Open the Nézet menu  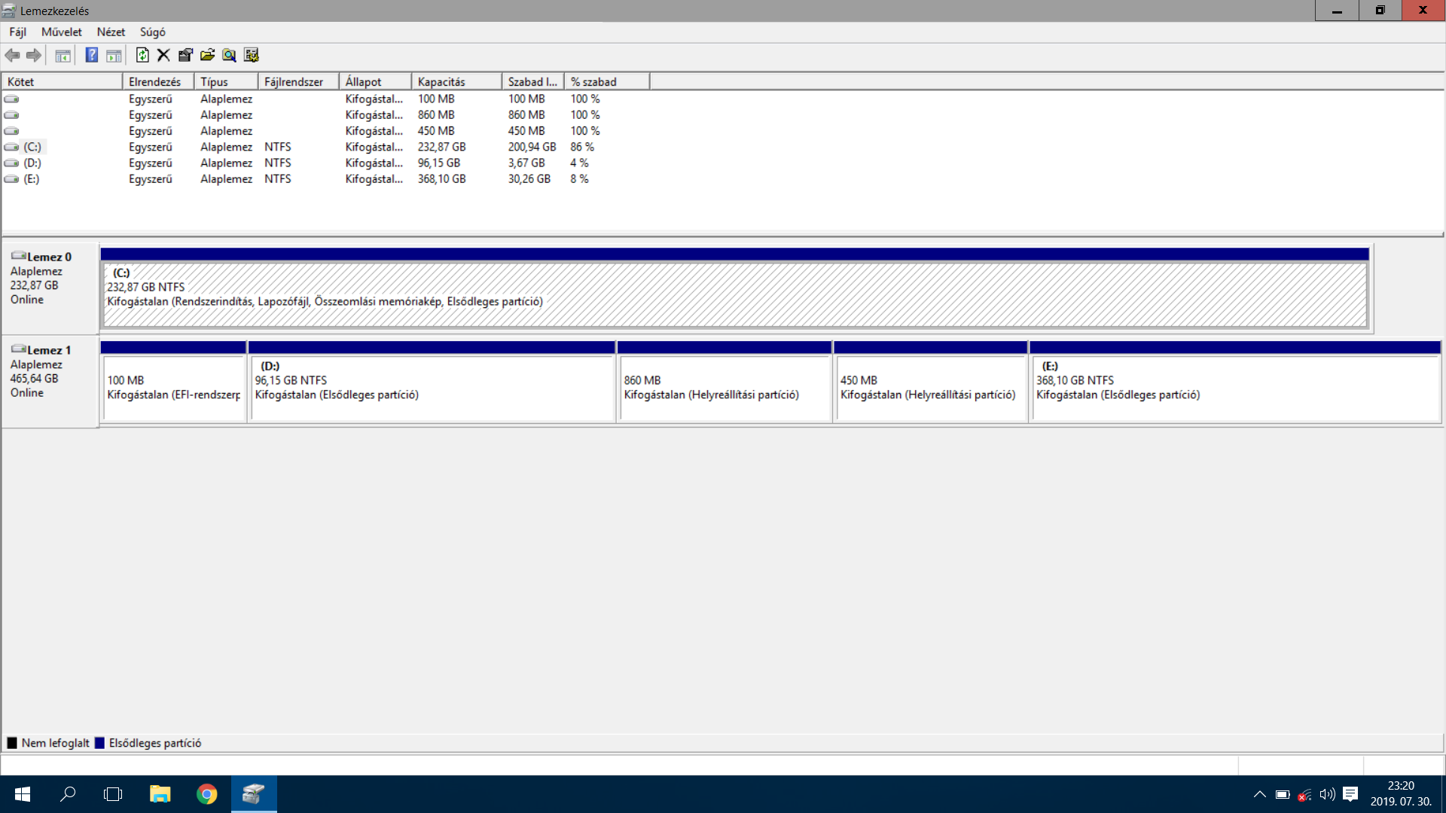point(111,32)
